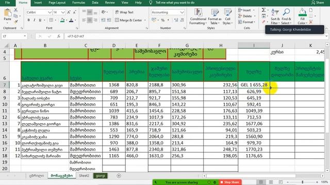Toggle align text left
This screenshot has height=185, width=330.
click(84, 20)
